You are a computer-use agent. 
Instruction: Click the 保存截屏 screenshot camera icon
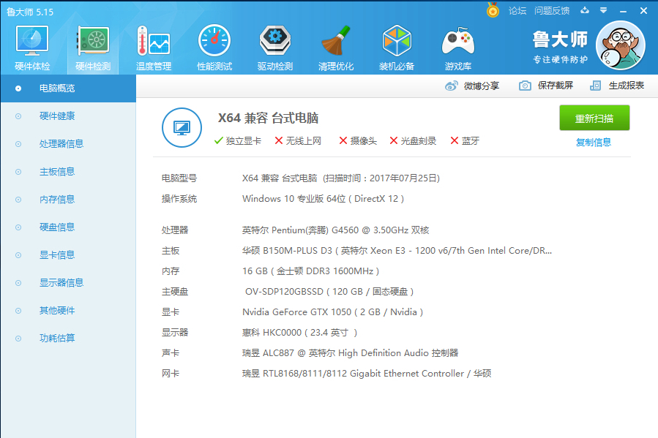tap(524, 86)
